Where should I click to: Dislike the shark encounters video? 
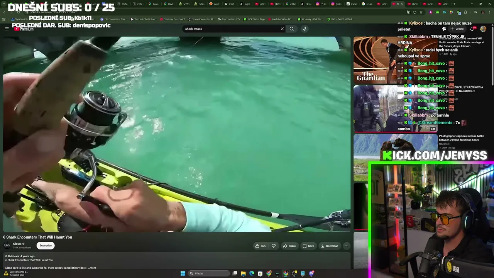click(274, 246)
